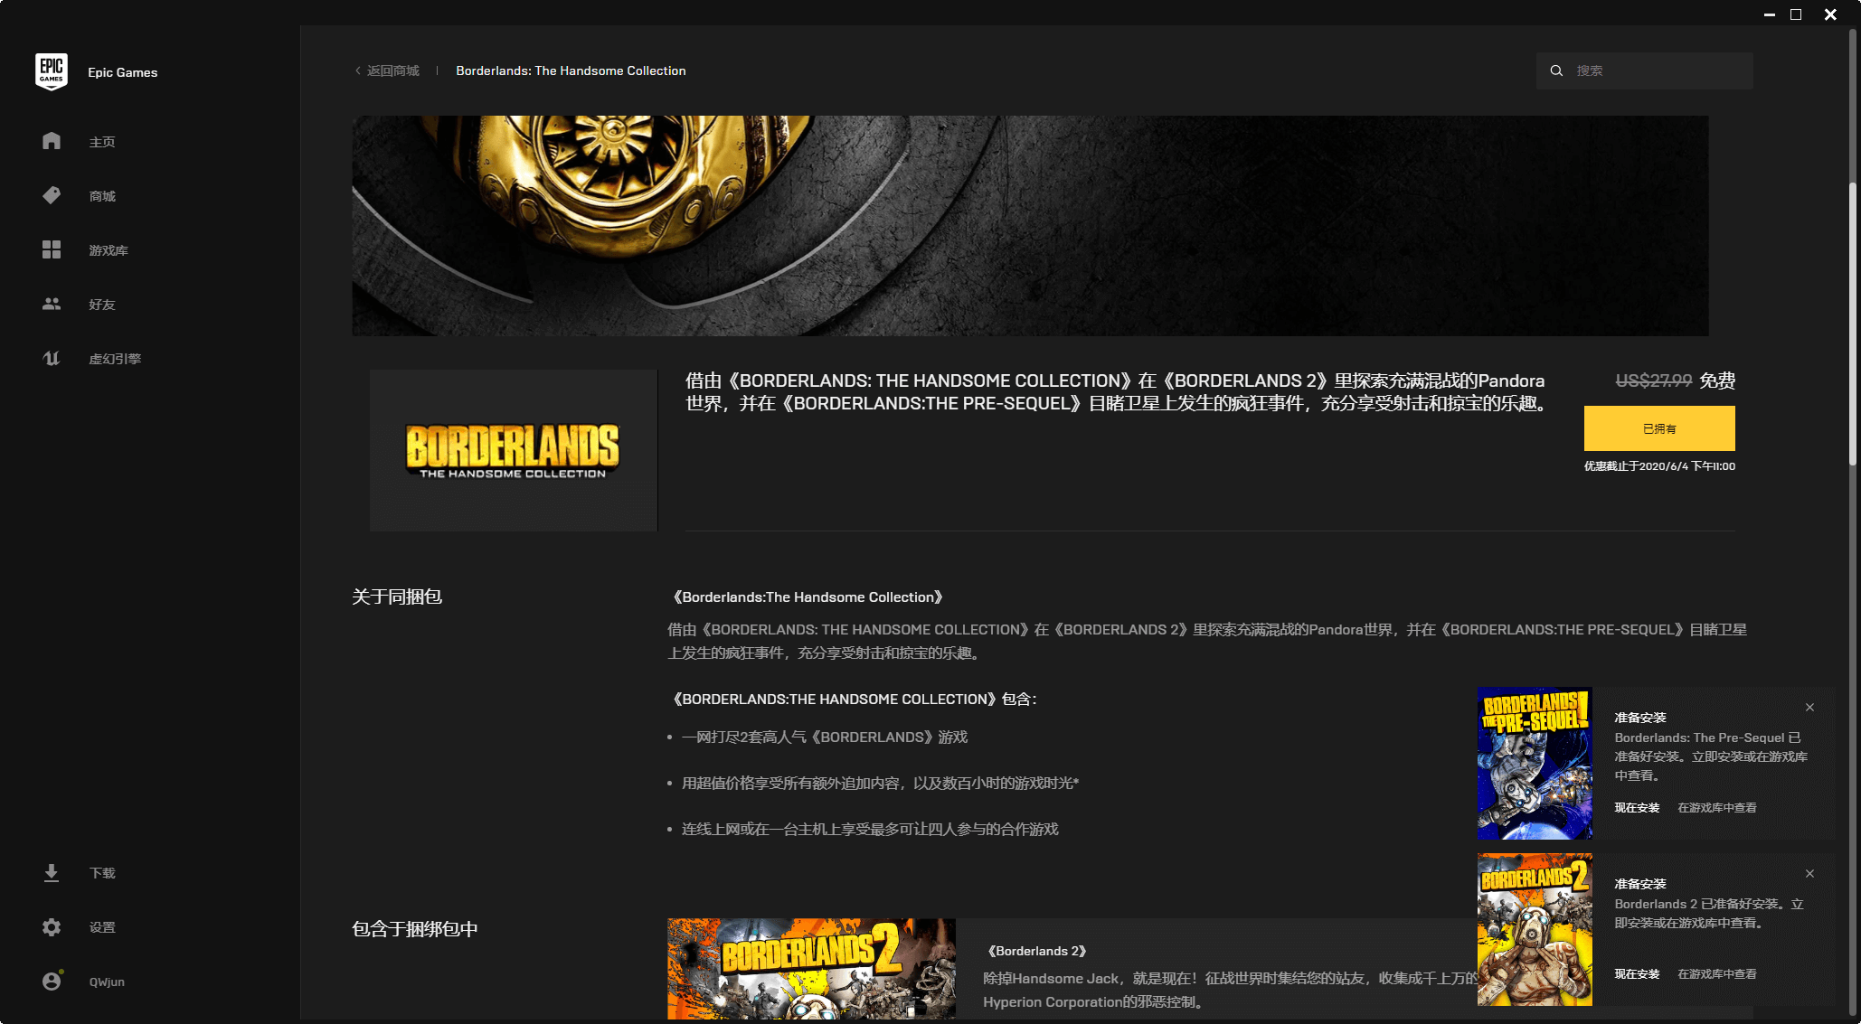Select the 好友 menu label
The width and height of the screenshot is (1861, 1024).
tap(102, 305)
